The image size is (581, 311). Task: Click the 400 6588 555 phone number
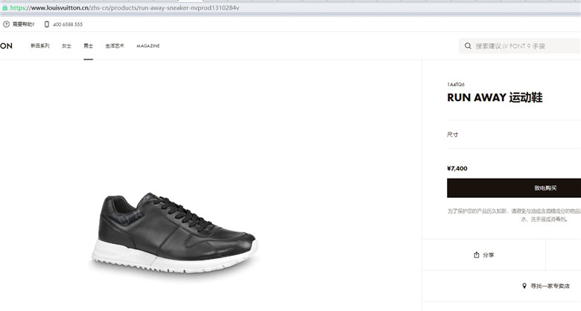pos(68,25)
